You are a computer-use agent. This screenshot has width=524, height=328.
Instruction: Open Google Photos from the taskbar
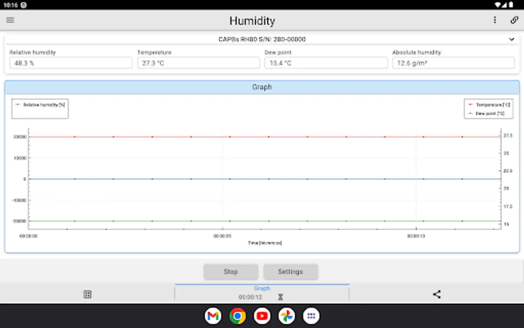[x=286, y=316]
